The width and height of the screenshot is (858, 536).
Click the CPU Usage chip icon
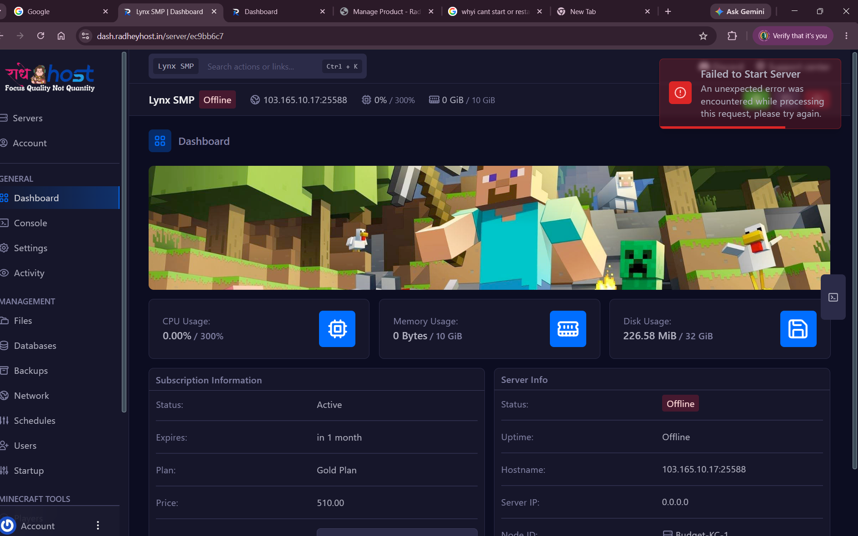tap(337, 329)
